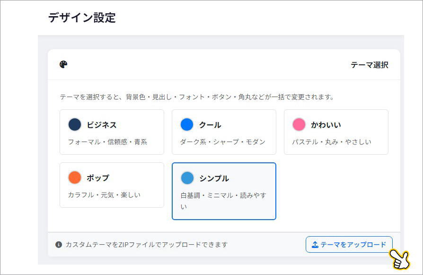This screenshot has width=423, height=275.
Task: Click the palette icon in the header
Action: tap(64, 64)
